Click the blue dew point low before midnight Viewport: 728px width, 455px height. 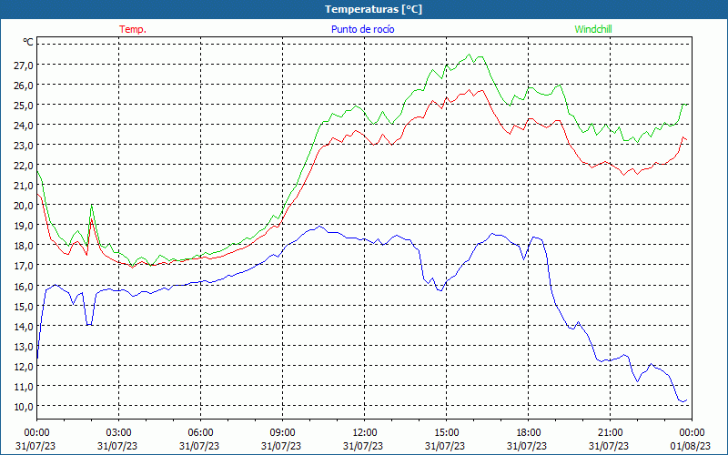[682, 401]
